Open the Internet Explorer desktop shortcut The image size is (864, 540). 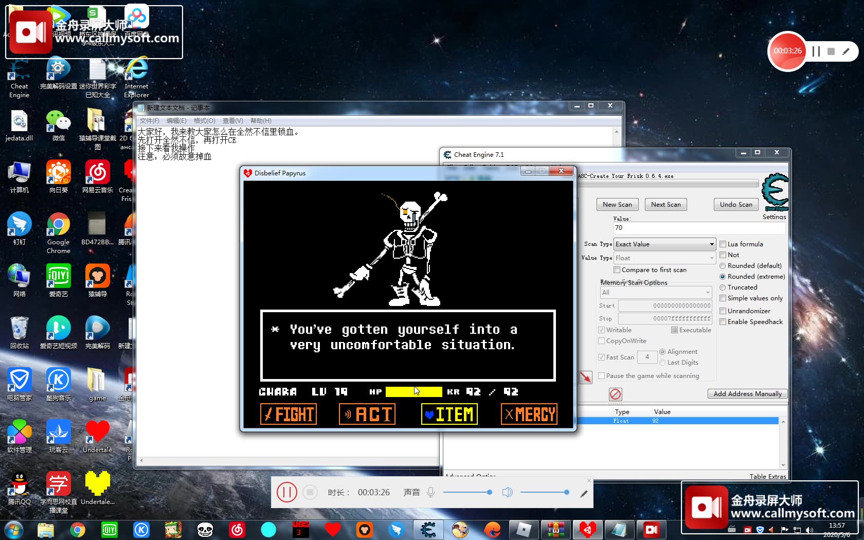coord(136,78)
